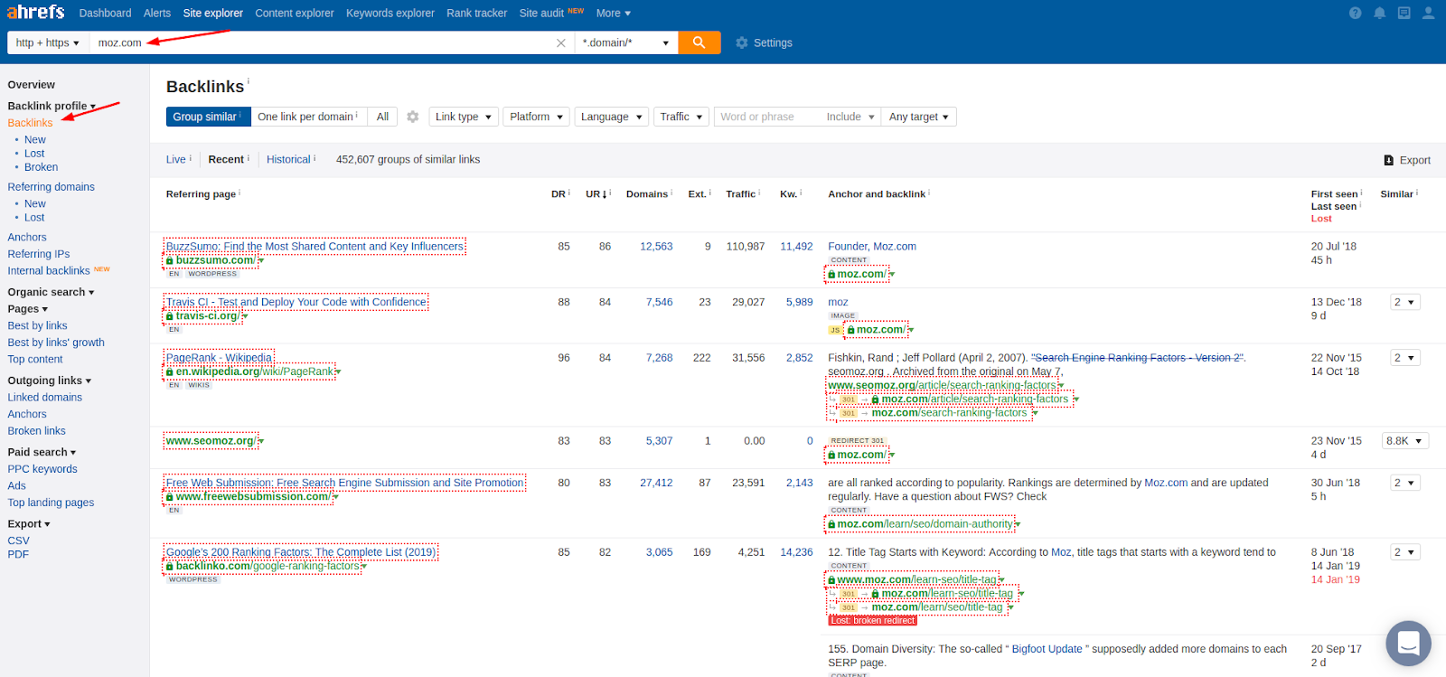
Task: Open Best by links in the sidebar
Action: point(38,325)
